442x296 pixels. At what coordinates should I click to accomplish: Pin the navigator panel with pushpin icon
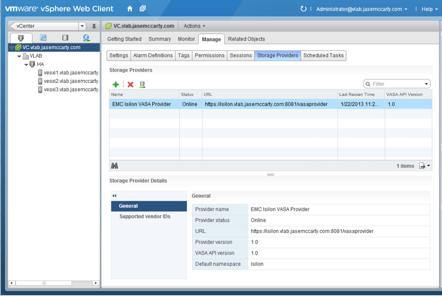[x=94, y=26]
